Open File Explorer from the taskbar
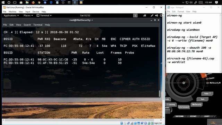This screenshot has height=125, width=222. [27, 2]
